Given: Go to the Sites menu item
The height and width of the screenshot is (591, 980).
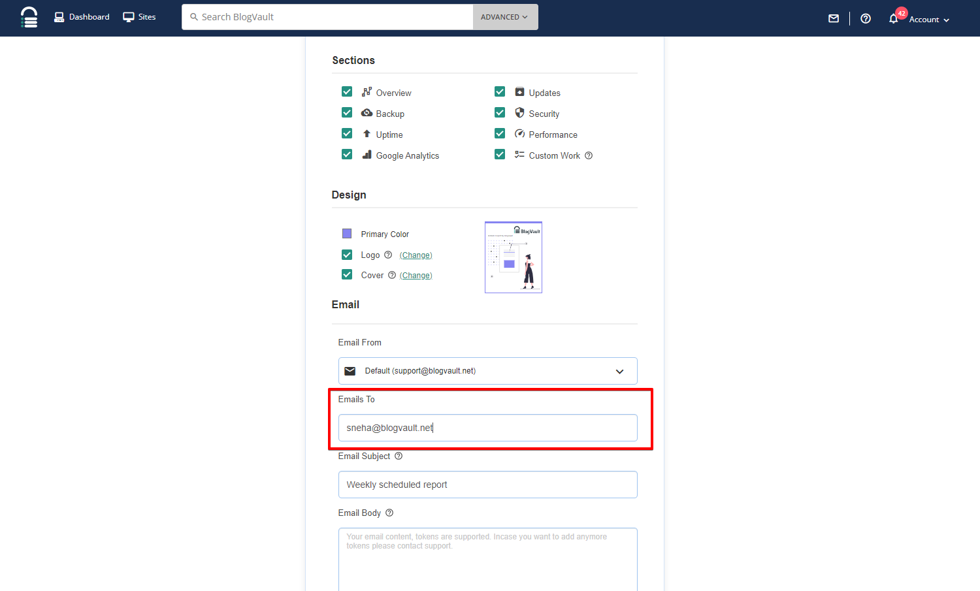Looking at the screenshot, I should click(139, 17).
